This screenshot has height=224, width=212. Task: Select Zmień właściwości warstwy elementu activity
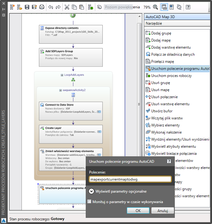coord(71,159)
